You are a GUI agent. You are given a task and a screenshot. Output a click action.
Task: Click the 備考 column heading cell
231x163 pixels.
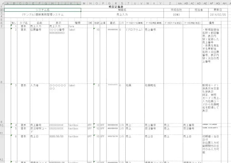(x=211, y=23)
